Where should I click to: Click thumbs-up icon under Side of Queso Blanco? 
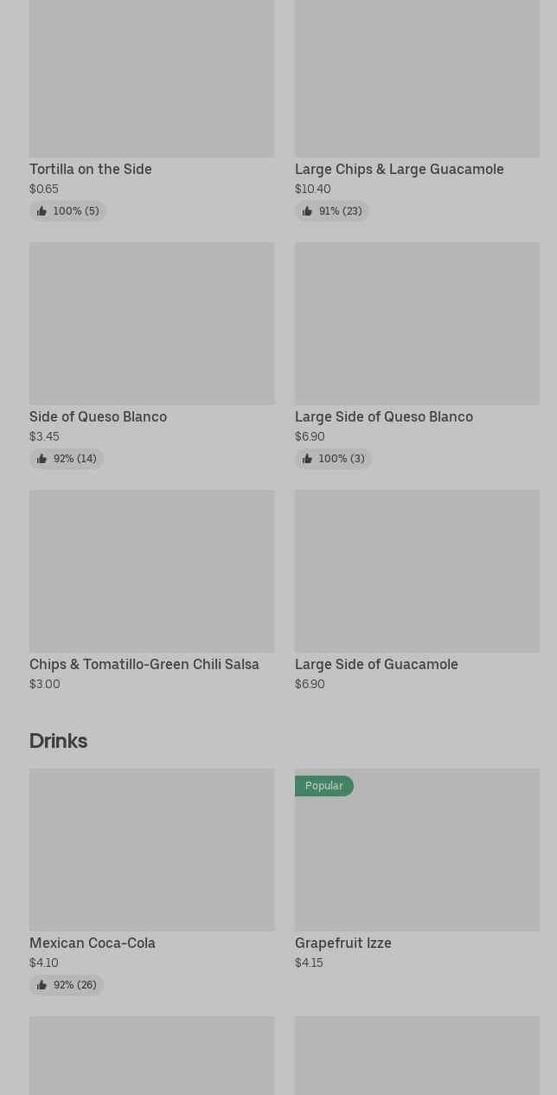click(42, 459)
